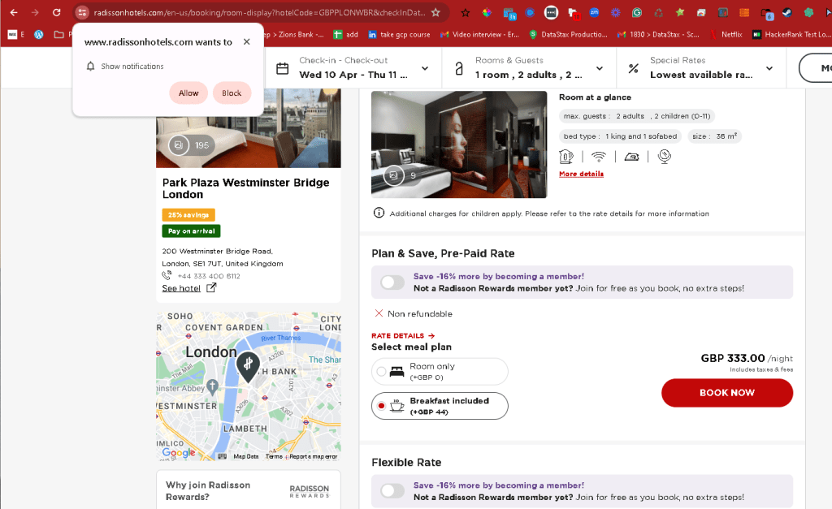Open the Zoom extension icon

(x=594, y=12)
